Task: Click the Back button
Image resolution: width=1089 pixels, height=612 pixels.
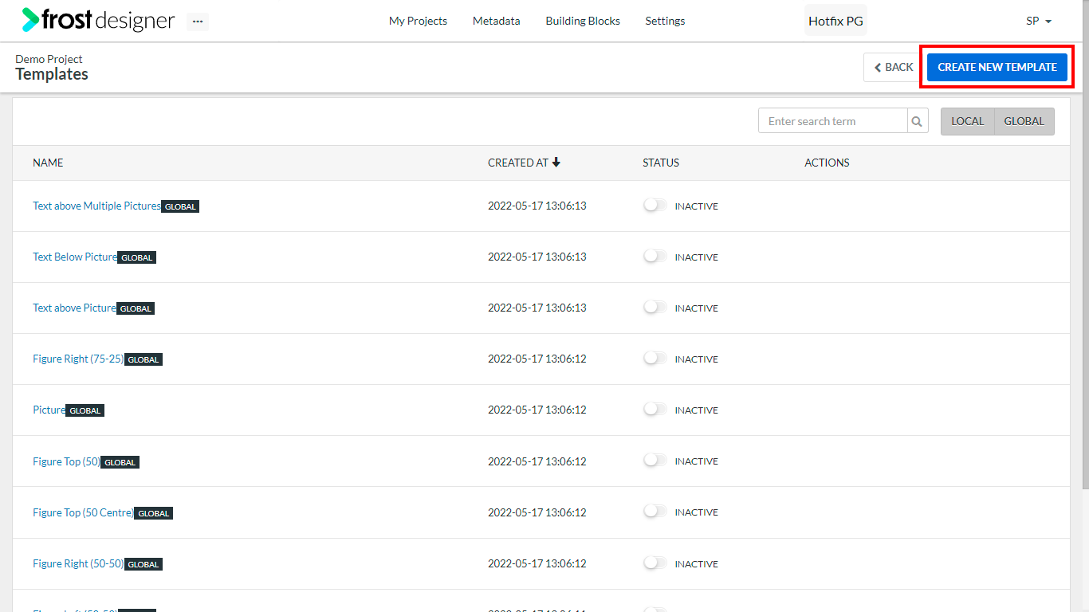Action: point(893,67)
